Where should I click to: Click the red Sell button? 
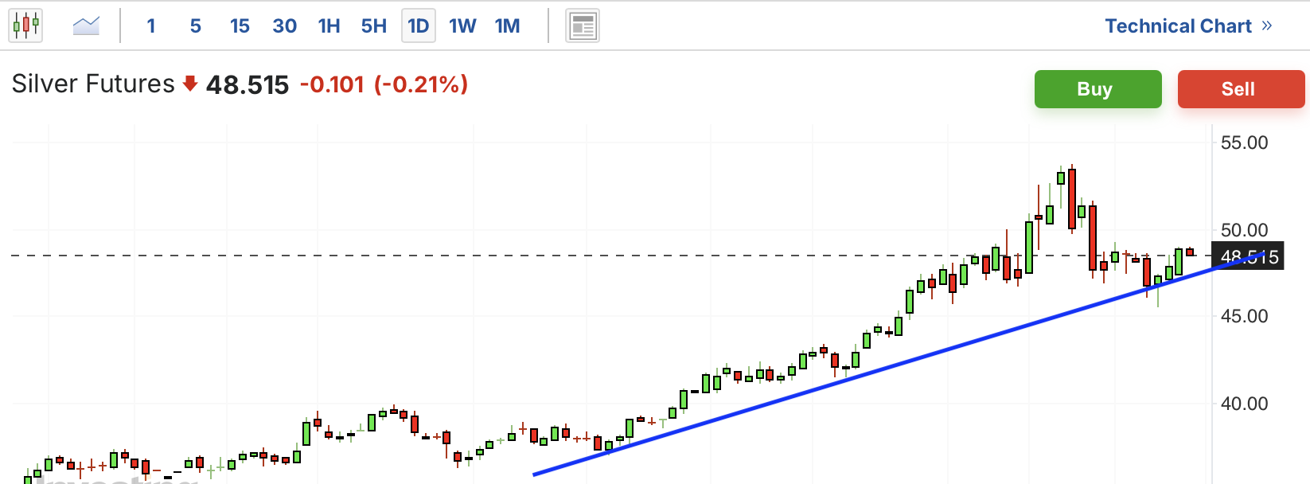[x=1241, y=89]
